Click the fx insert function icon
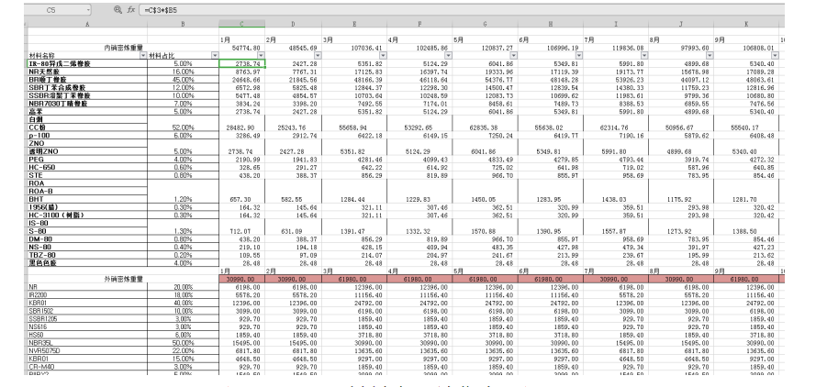This screenshot has width=816, height=387. (x=131, y=9)
